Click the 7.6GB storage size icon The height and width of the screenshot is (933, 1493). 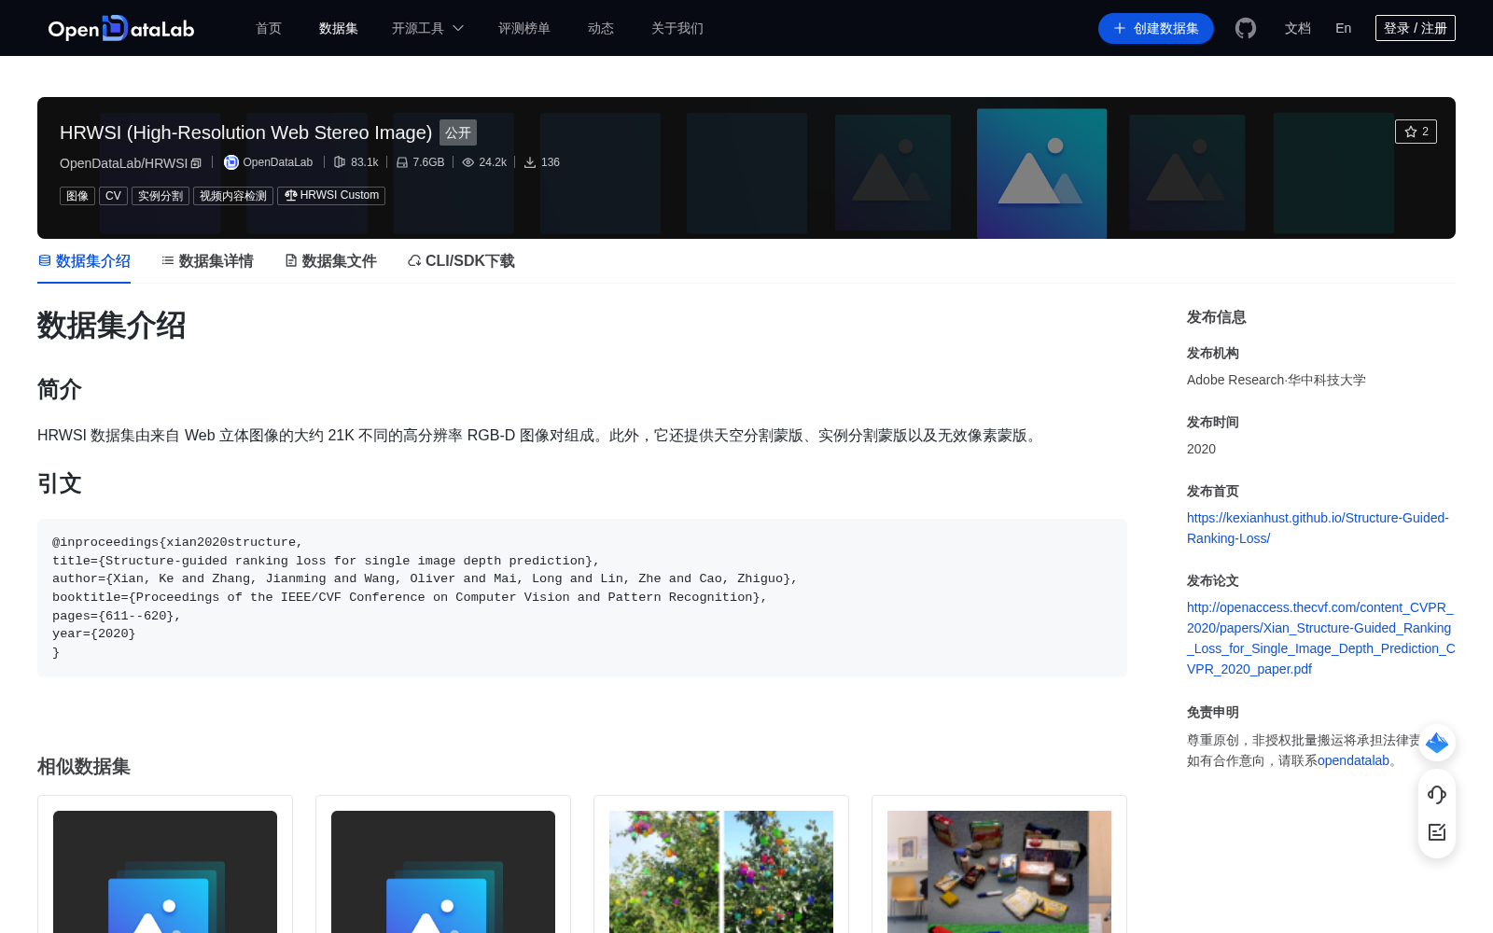[x=402, y=162]
